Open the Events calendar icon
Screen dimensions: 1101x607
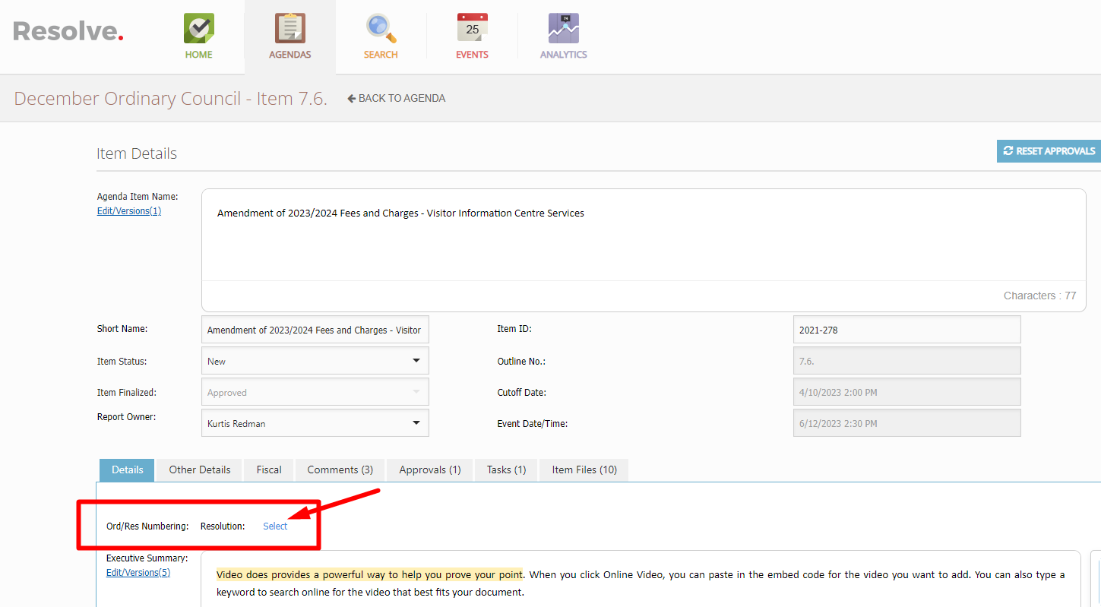[x=473, y=28]
